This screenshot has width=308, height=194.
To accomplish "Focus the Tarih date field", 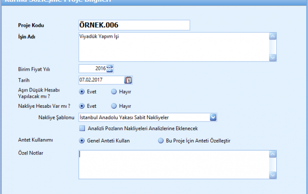I will (101, 80).
